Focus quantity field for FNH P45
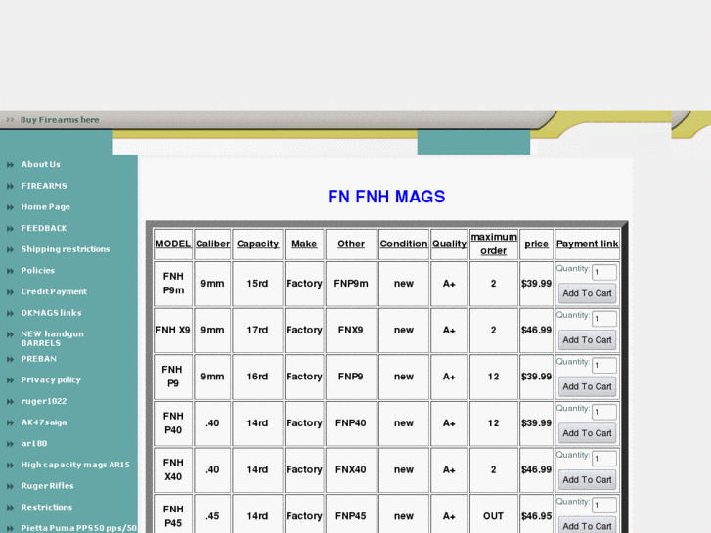711x533 pixels. (604, 506)
